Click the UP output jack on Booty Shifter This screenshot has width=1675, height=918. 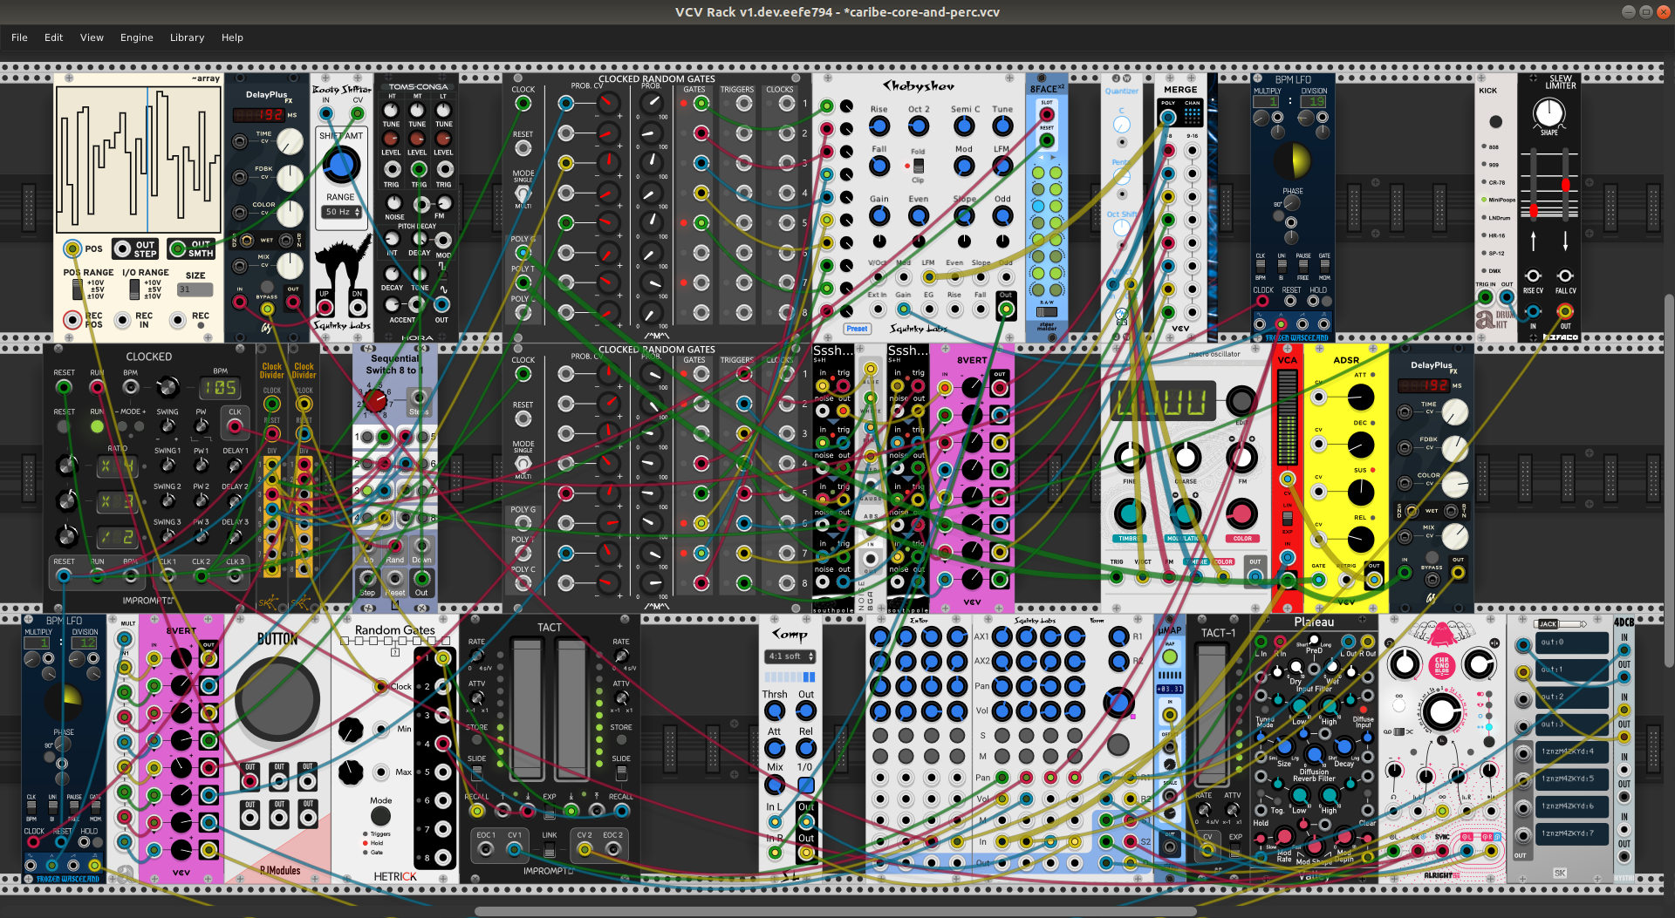[325, 307]
